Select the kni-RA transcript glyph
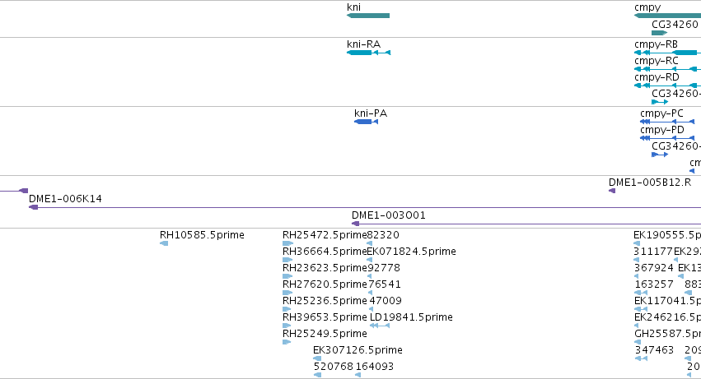Image resolution: width=701 pixels, height=379 pixels. [368, 53]
